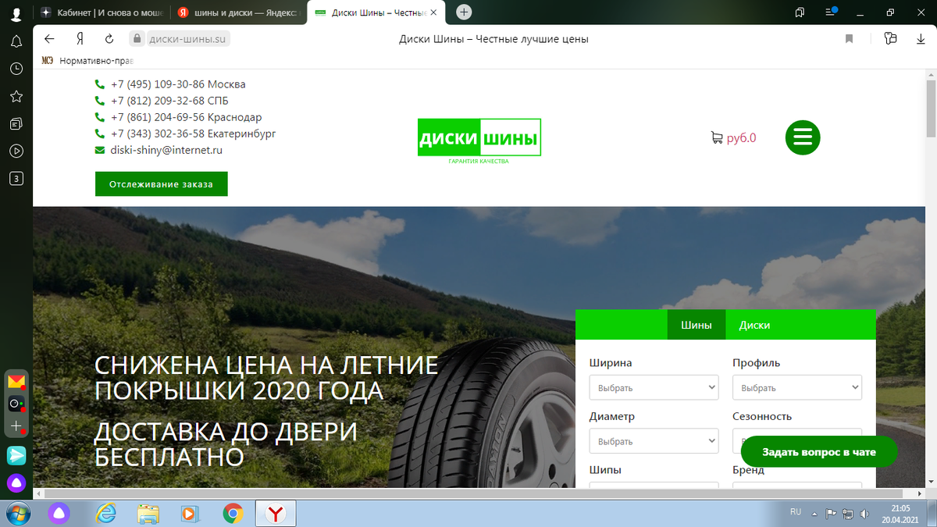937x527 pixels.
Task: Reload the page with the refresh icon
Action: 109,37
